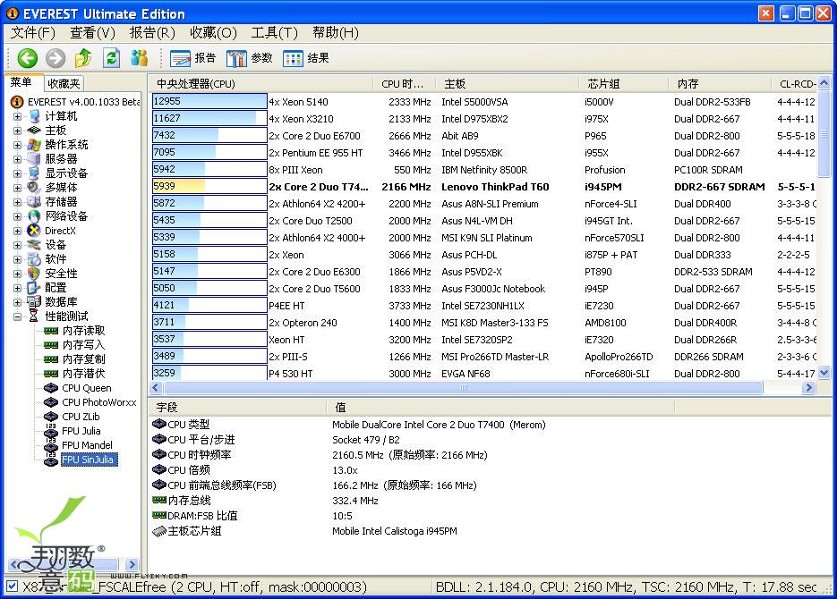Click the green Back arrow toolbar icon
The image size is (837, 599).
[27, 57]
